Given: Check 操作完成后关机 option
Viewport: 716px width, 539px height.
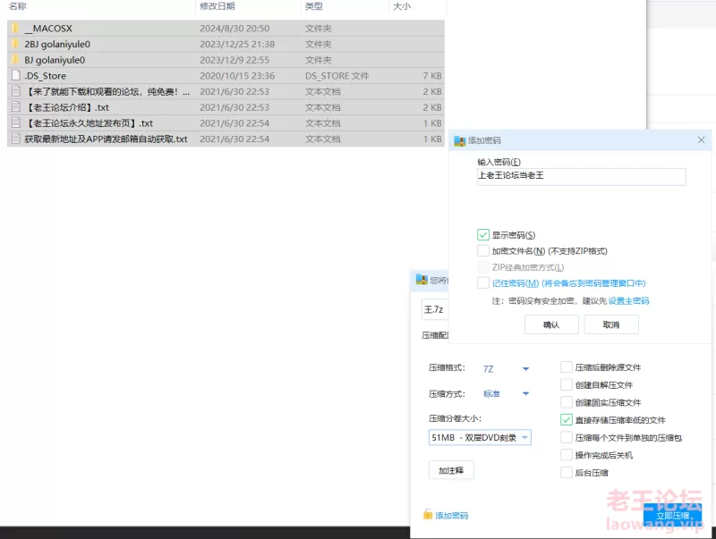Looking at the screenshot, I should (567, 455).
